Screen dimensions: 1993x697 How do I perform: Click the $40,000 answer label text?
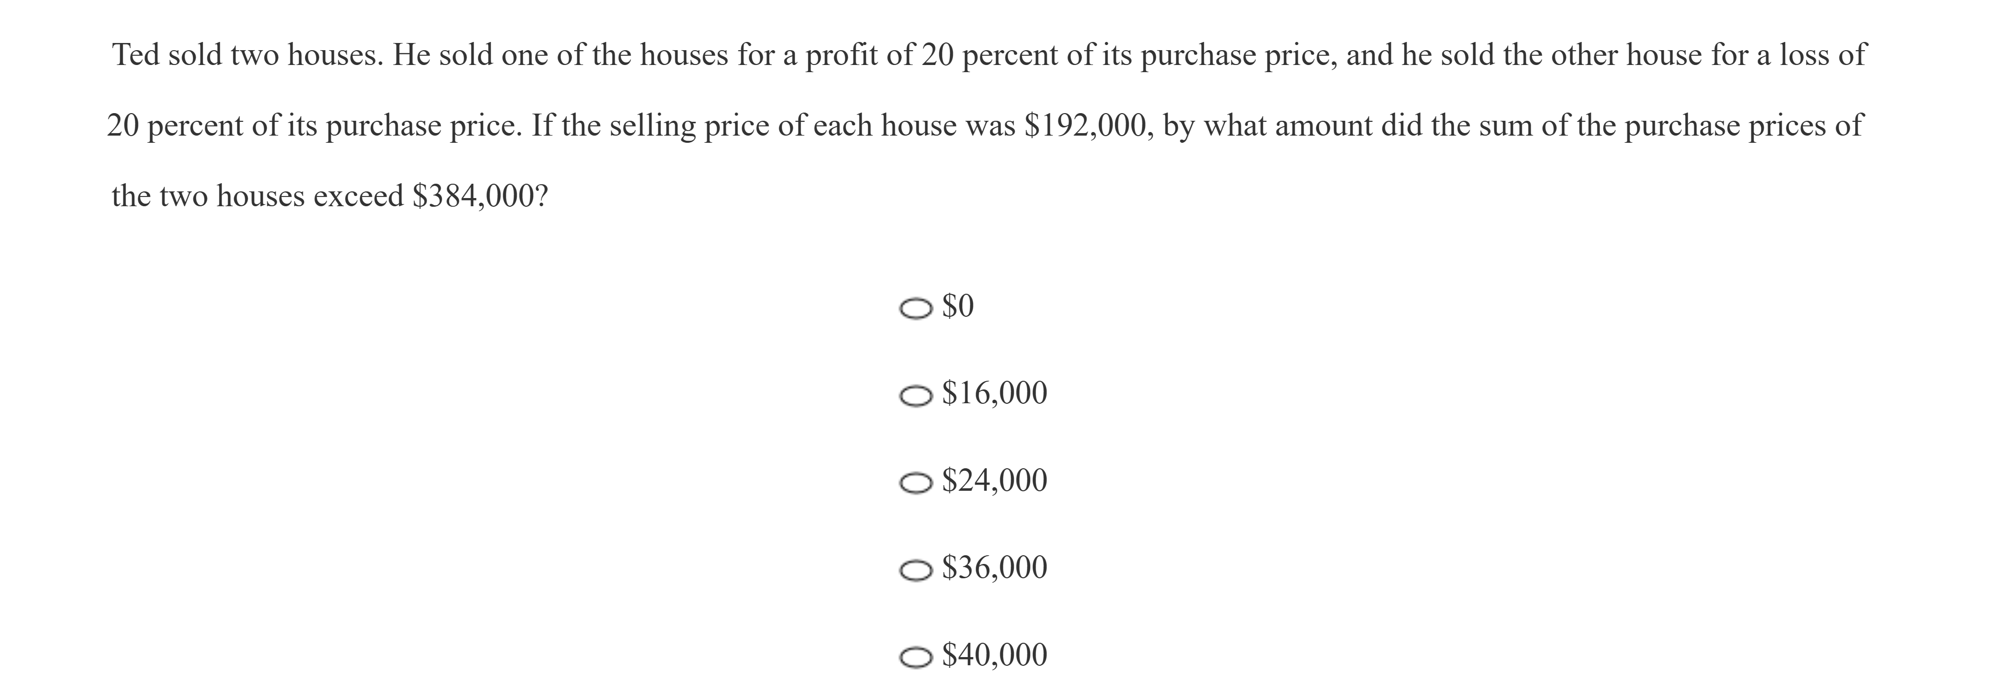point(994,655)
